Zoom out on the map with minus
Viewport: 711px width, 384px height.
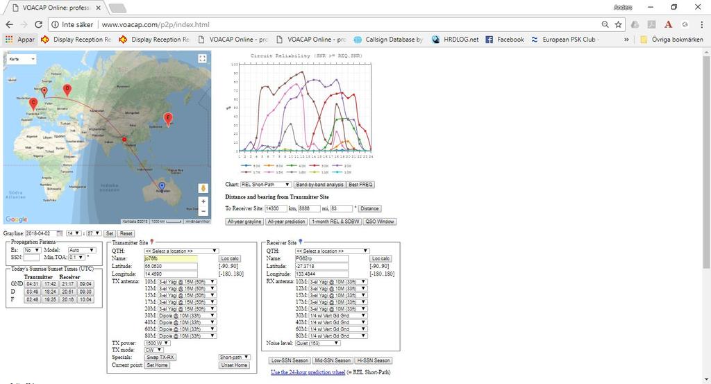[x=203, y=211]
